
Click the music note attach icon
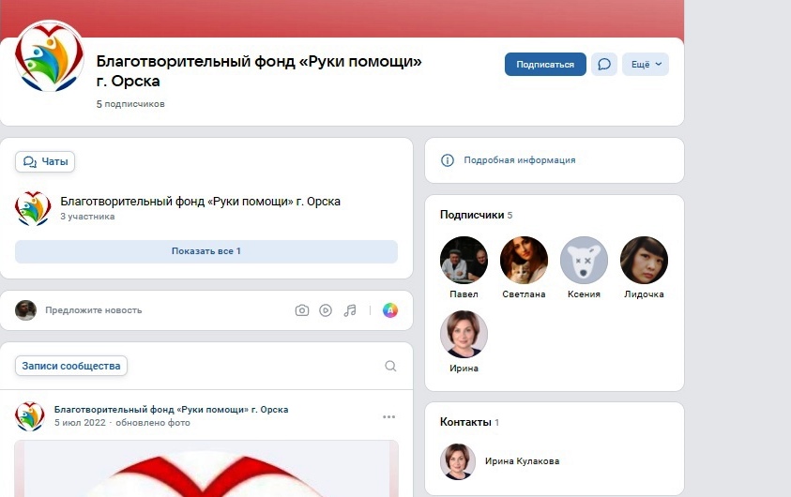coord(350,310)
